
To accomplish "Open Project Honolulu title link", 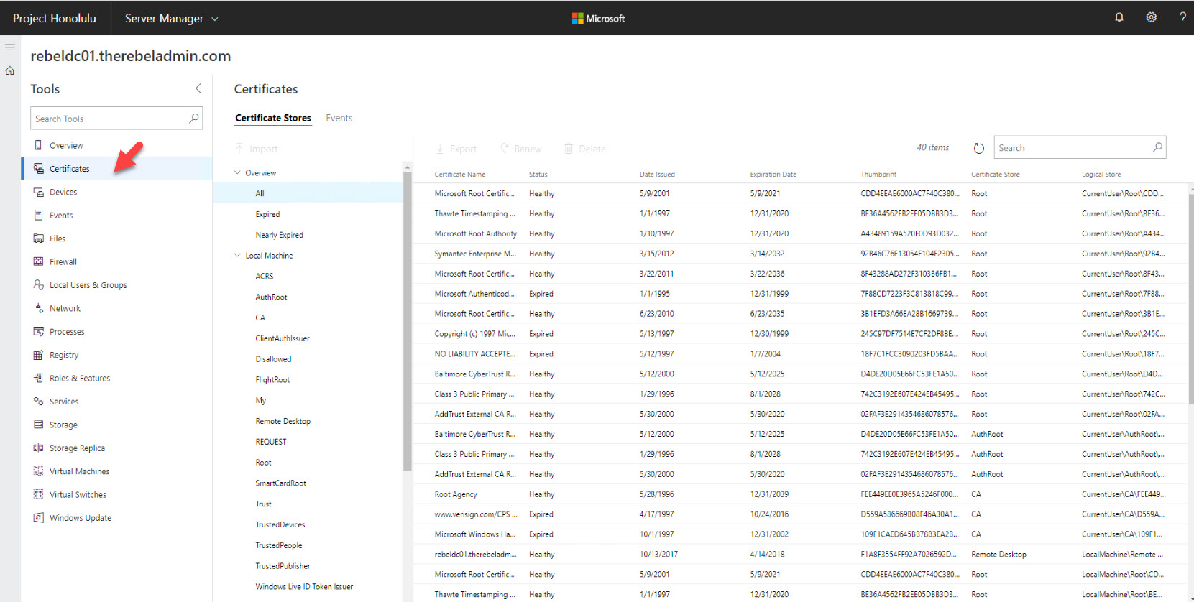I will (x=55, y=18).
